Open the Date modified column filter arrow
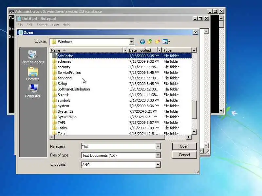Screen dimensions: 262x196 (159, 50)
